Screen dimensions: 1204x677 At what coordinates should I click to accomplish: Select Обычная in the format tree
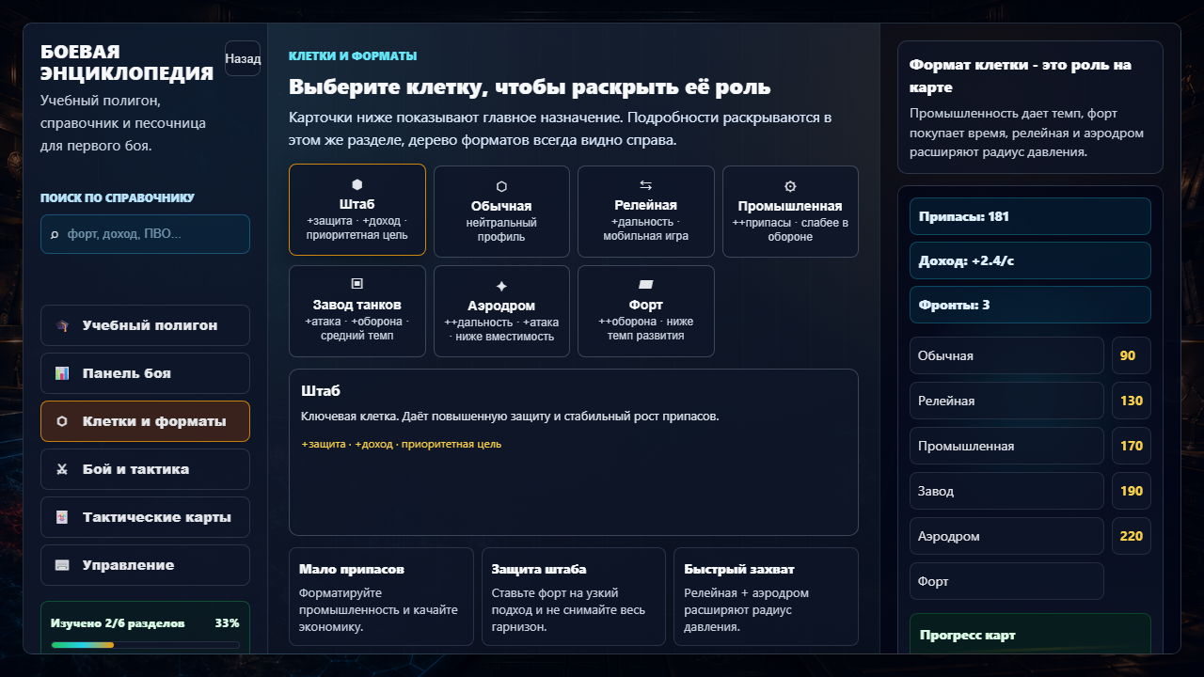1006,355
